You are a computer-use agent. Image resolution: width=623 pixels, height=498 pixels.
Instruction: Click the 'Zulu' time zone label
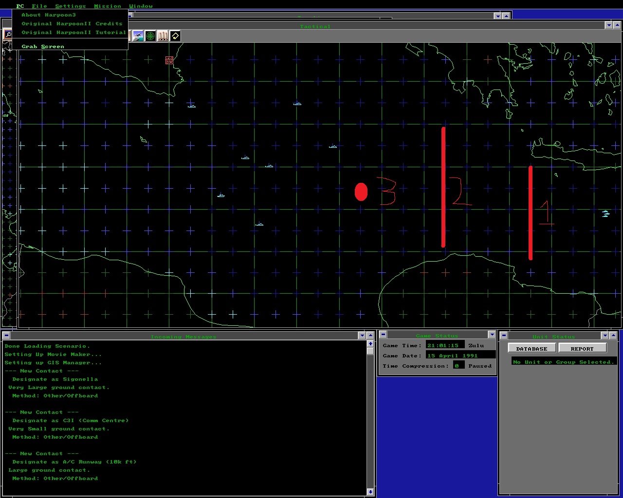[x=476, y=346]
